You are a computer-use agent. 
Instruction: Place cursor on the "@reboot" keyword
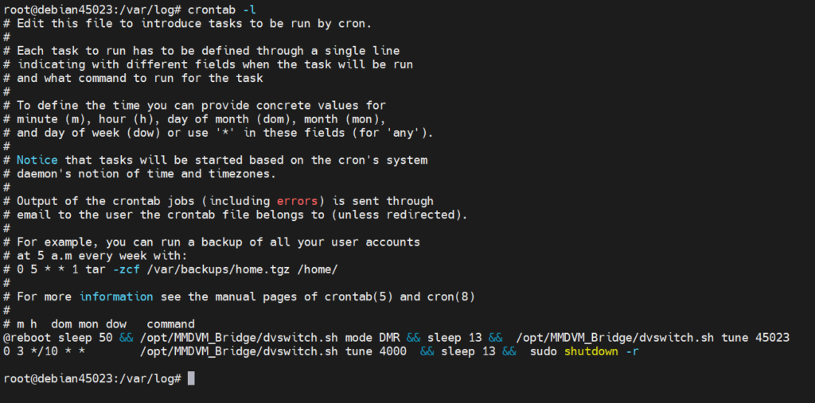click(x=27, y=338)
